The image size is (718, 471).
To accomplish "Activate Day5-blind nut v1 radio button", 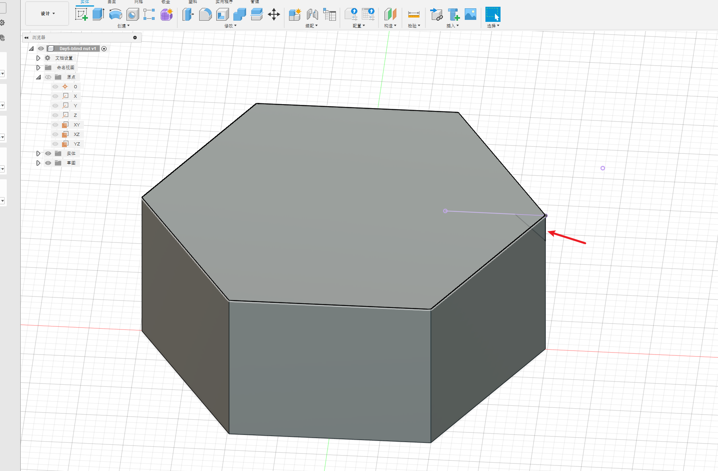I will coord(104,48).
